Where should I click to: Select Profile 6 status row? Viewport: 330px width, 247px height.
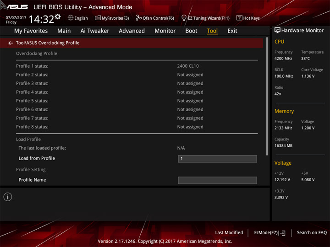click(137, 109)
